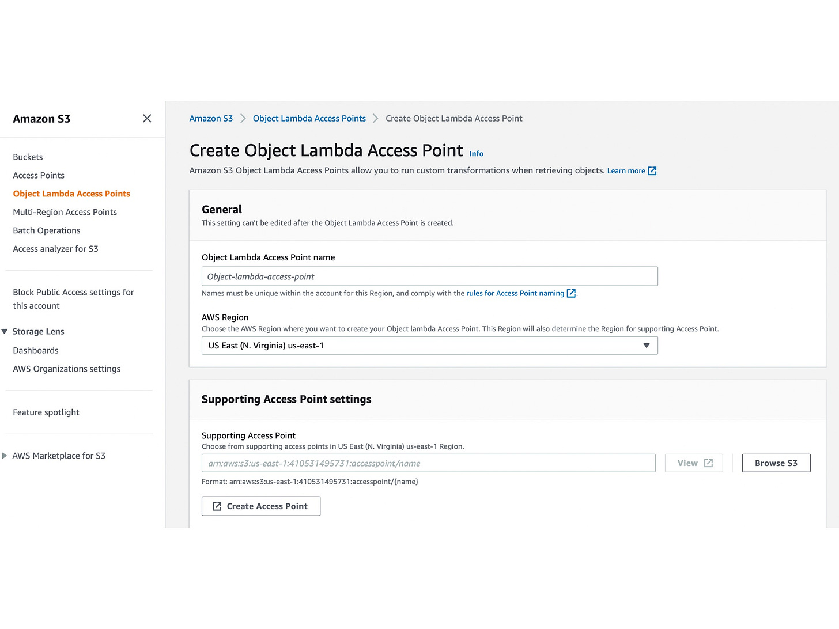
Task: Open Feature spotlight
Action: pos(46,412)
